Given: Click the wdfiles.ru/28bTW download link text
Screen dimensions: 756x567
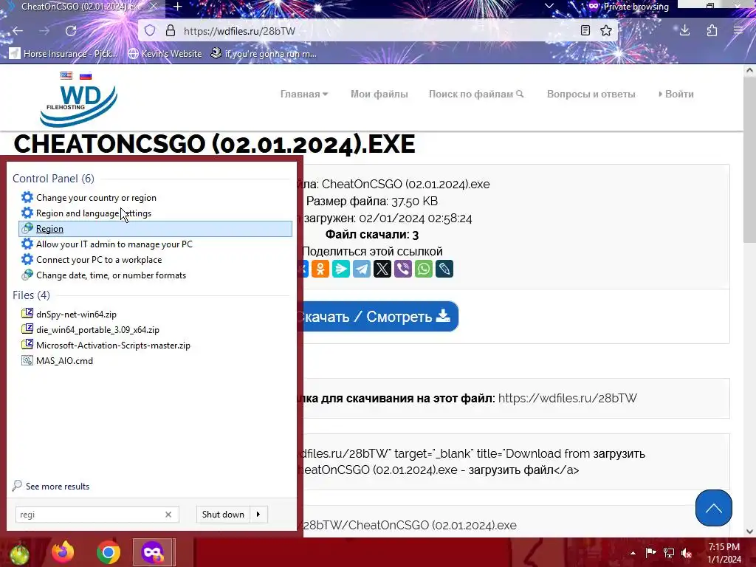Looking at the screenshot, I should 568,398.
